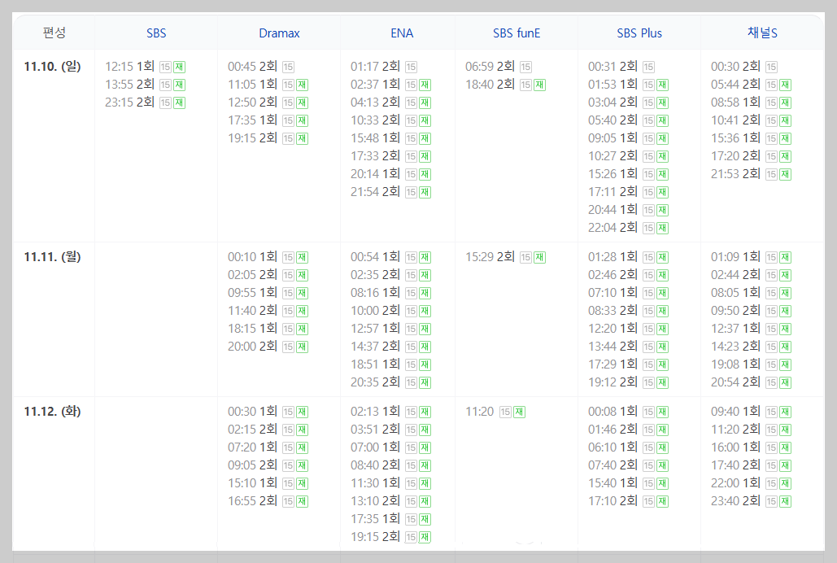This screenshot has width=837, height=563.
Task: Open the 채널S channel header link
Action: point(762,33)
